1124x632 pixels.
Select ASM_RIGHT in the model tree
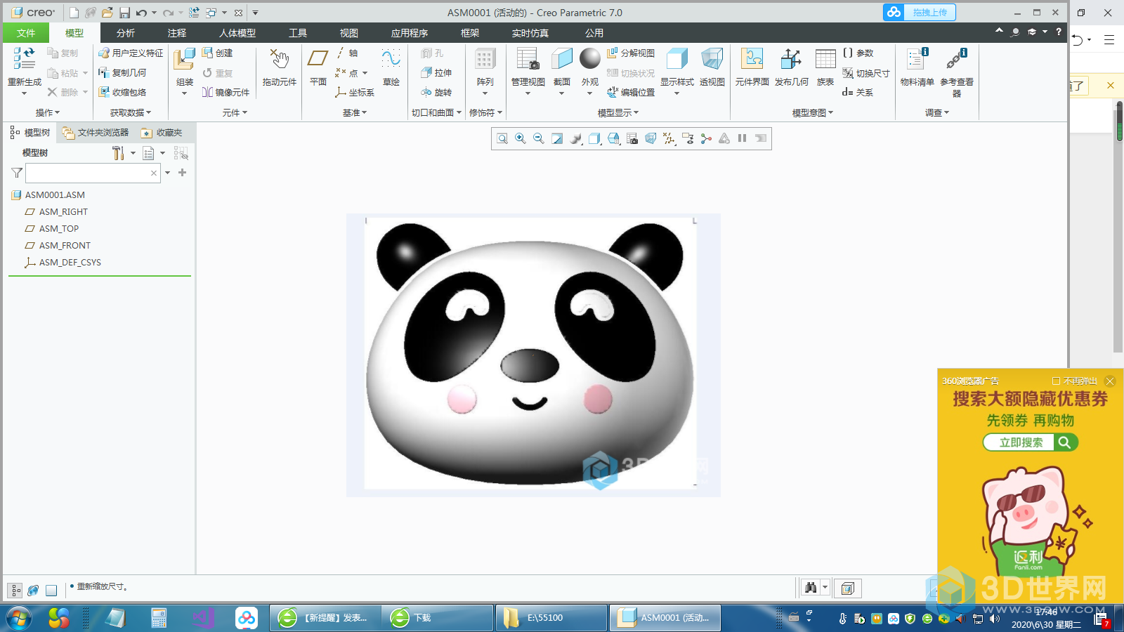[63, 211]
